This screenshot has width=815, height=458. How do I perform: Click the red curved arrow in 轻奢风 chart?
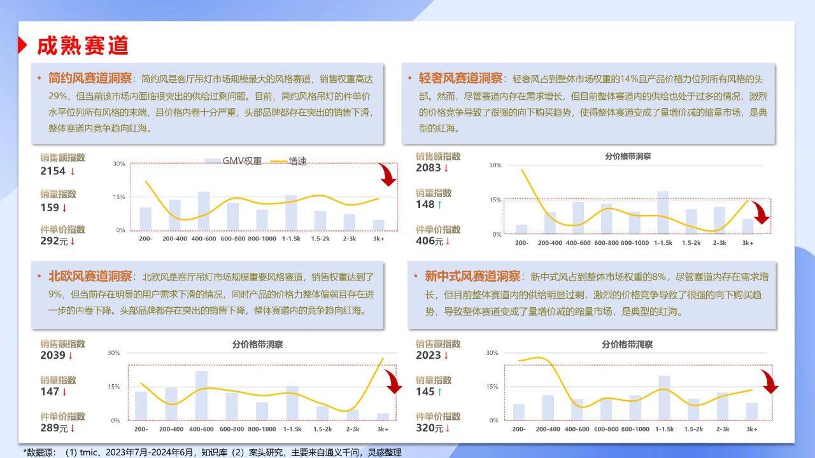coord(760,212)
